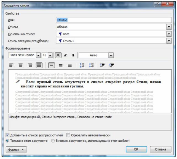Open the Стиль type dropdown arrow

point(169,27)
